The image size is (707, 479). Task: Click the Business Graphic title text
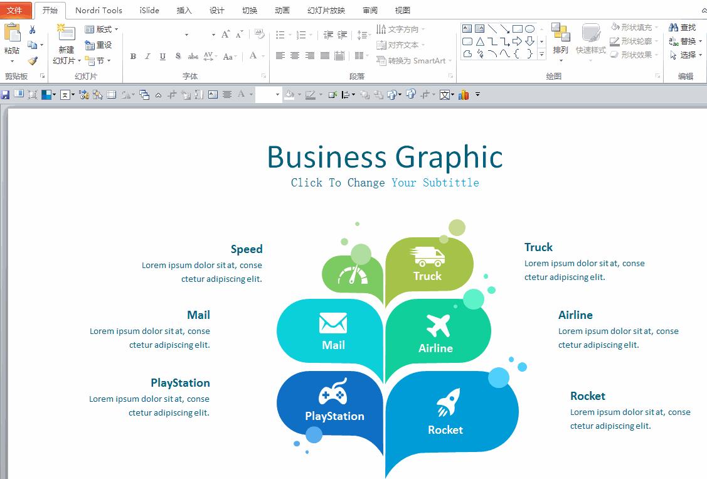click(385, 157)
